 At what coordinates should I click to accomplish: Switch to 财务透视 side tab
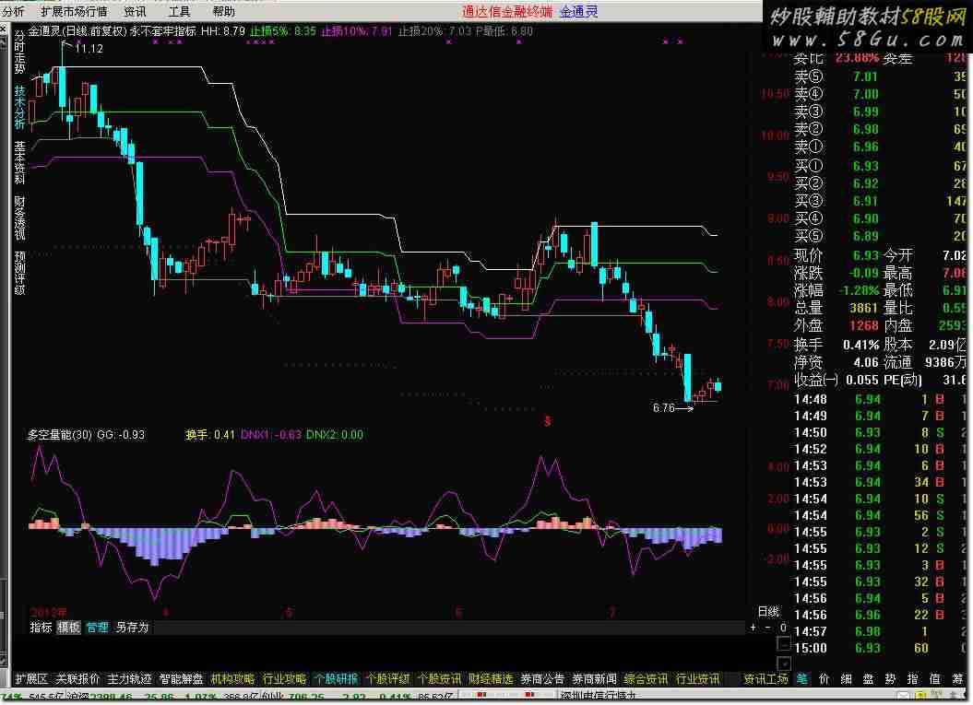point(19,217)
